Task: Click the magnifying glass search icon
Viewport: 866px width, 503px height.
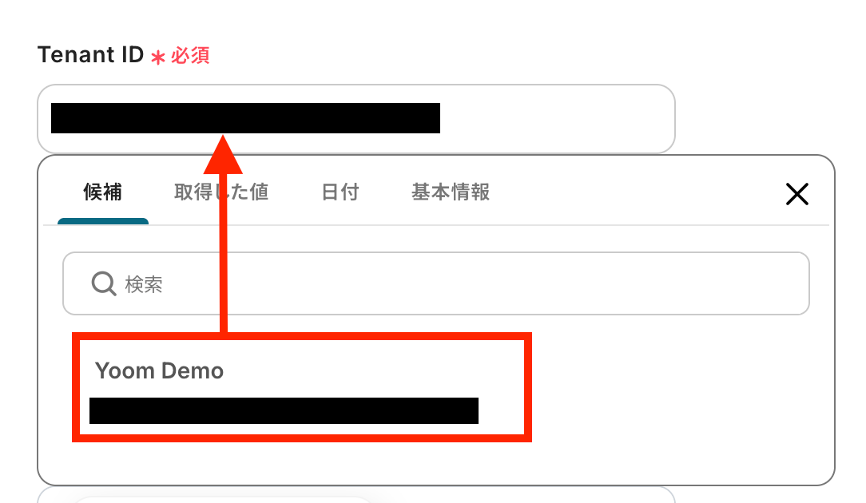Action: pyautogui.click(x=103, y=283)
